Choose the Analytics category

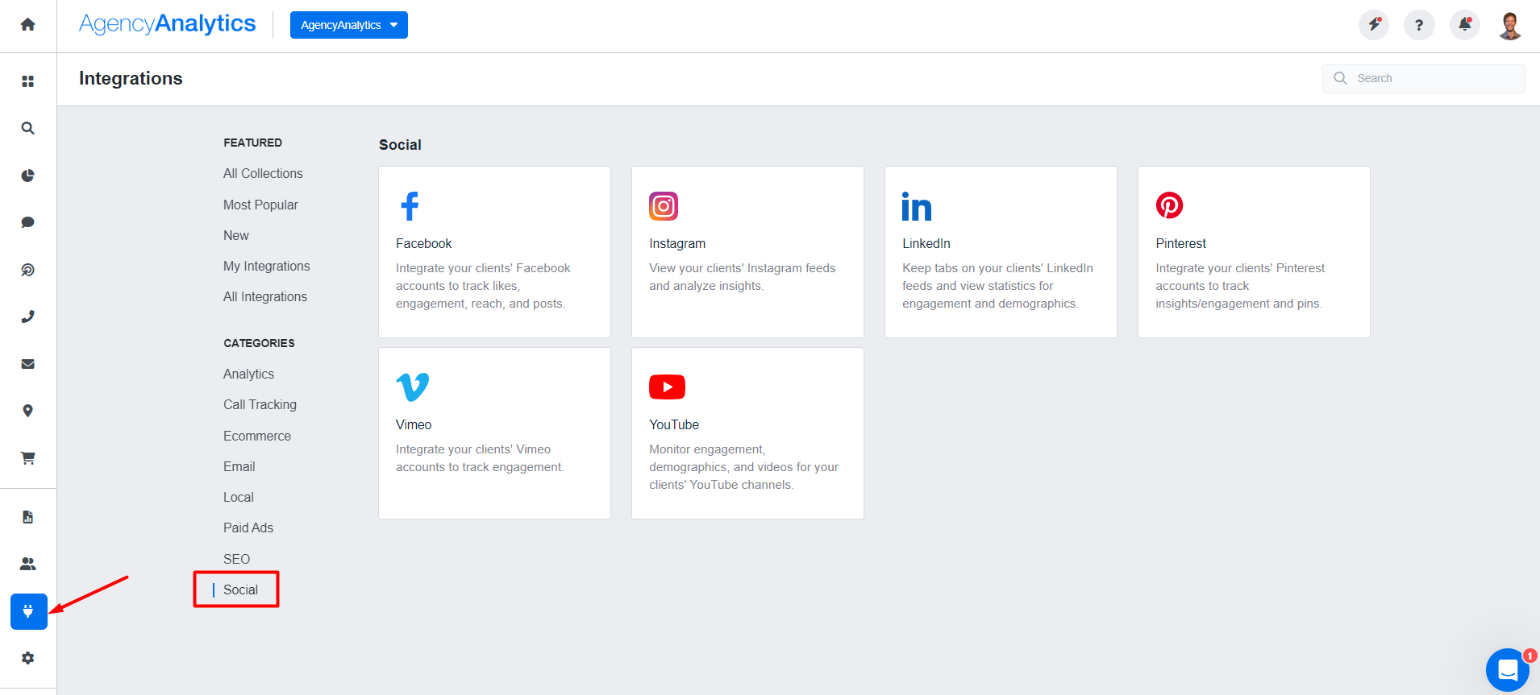click(x=248, y=374)
